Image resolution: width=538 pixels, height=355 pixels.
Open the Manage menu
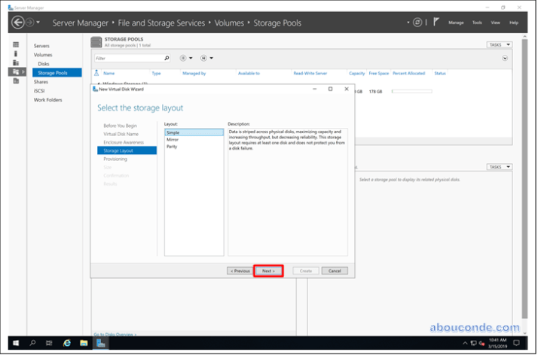coord(456,23)
